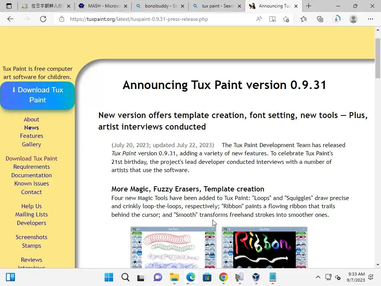381x286 pixels.
Task: Click the Announcing Tux Paint version 0.9.31 heading
Action: [224, 85]
